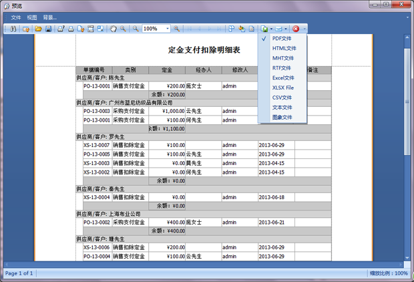Click the horizontal scrollbar left arrow
The width and height of the screenshot is (414, 282).
click(6, 265)
